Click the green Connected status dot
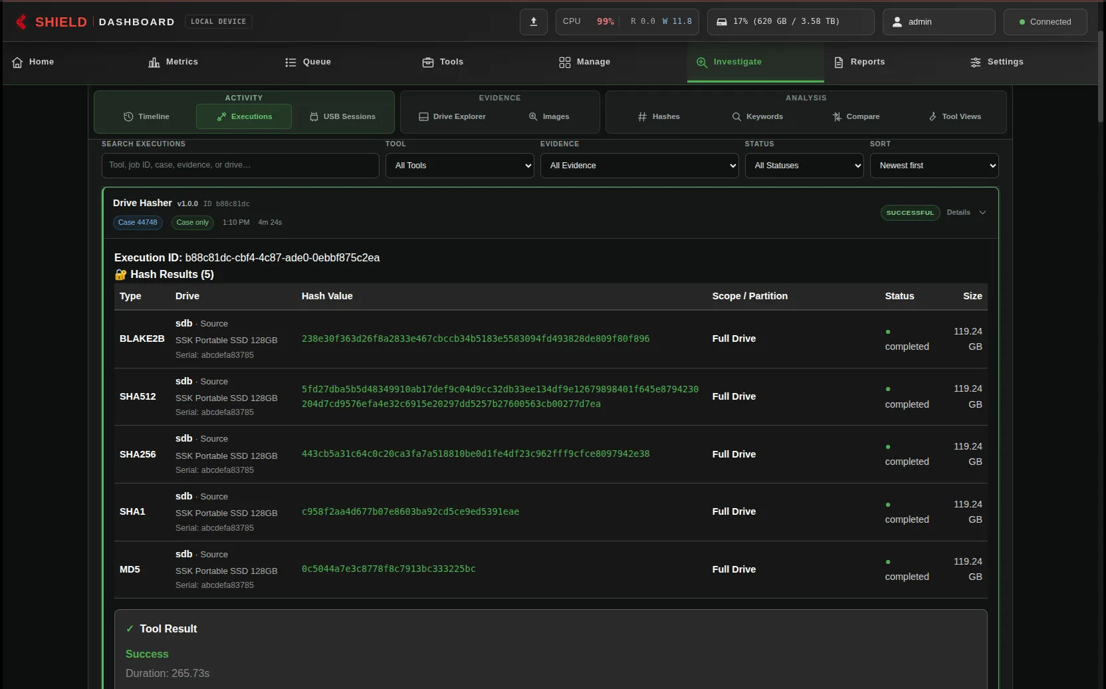The image size is (1106, 689). click(x=1022, y=22)
